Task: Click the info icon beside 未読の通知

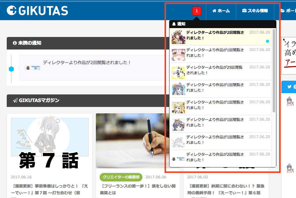Action: tap(14, 43)
